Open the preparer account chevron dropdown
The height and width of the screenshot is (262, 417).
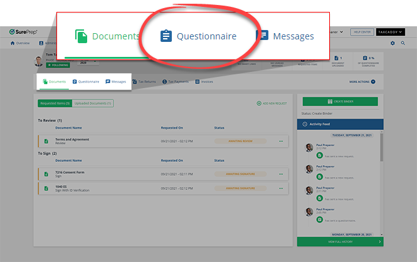click(x=342, y=32)
